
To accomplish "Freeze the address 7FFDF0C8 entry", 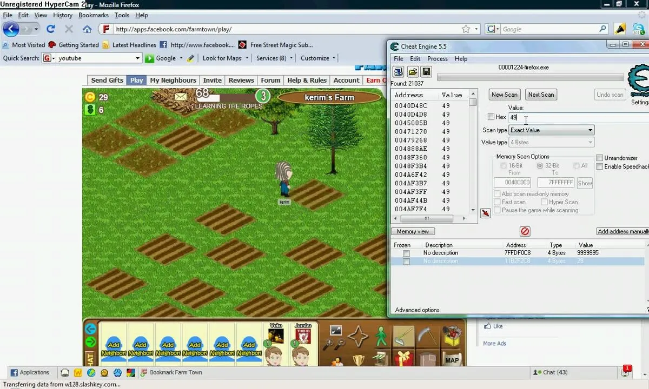I will click(406, 253).
